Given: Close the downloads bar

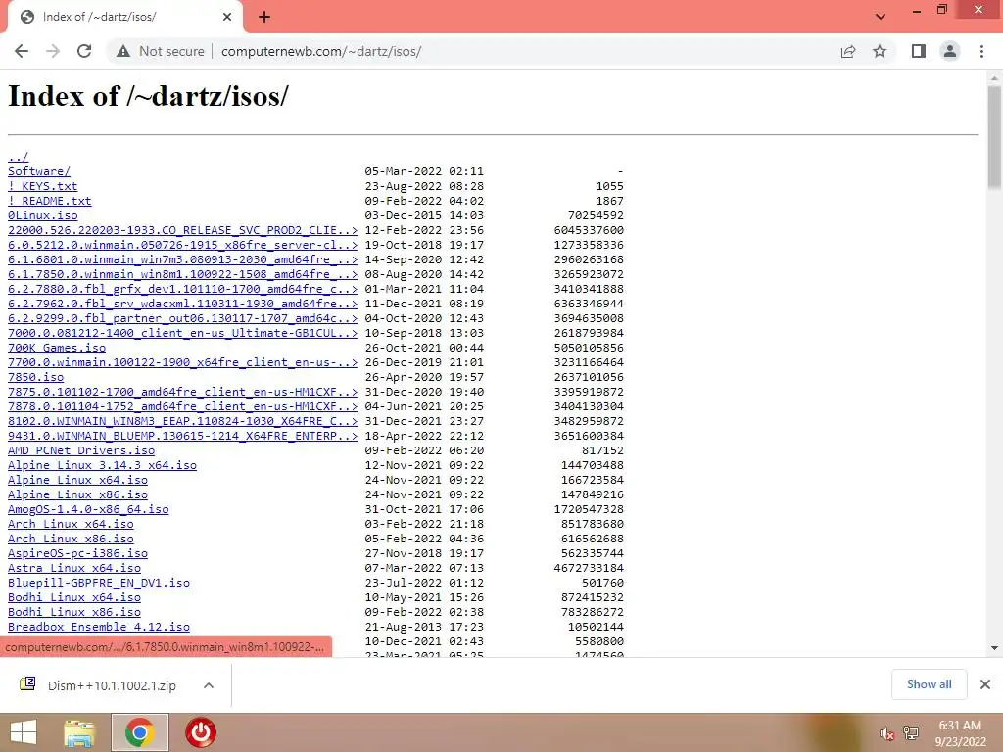Looking at the screenshot, I should [x=985, y=684].
